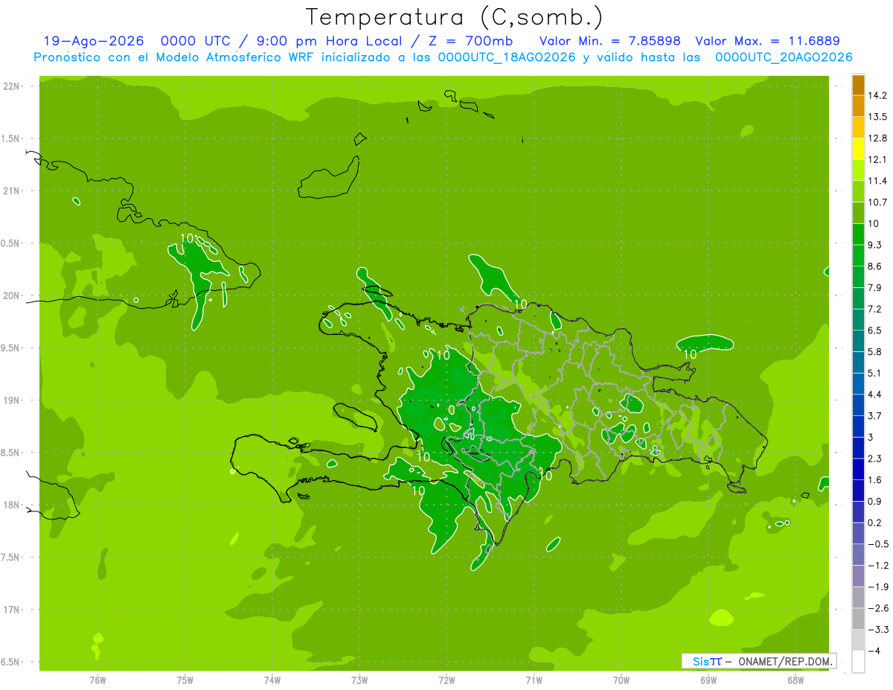Pick the orange swatch between 13.5 and 14.2
Viewport: 893px width, 690px height.
858,106
